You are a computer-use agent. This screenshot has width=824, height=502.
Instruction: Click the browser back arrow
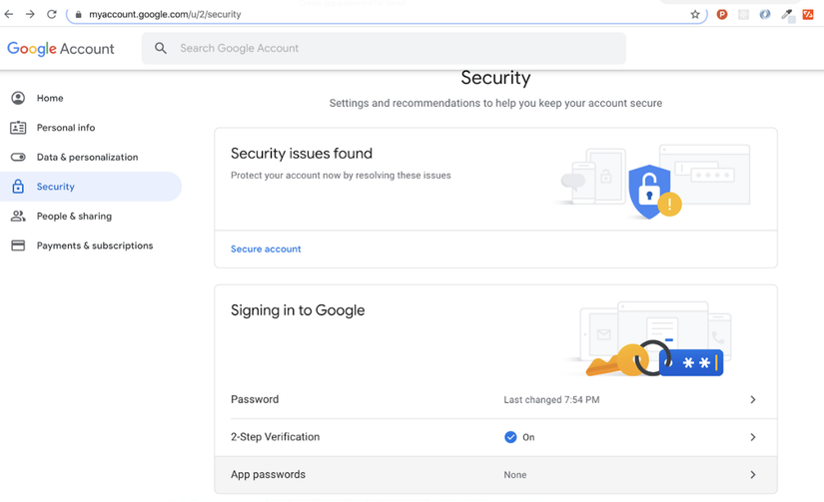(9, 15)
